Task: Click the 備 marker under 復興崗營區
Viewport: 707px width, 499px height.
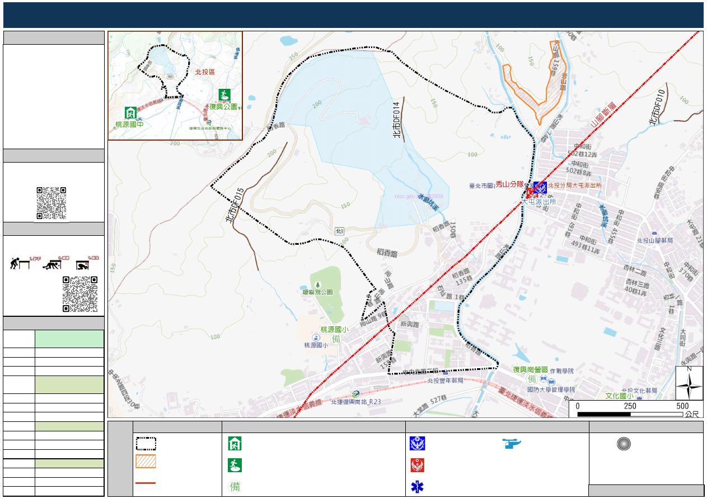Action: 532,379
